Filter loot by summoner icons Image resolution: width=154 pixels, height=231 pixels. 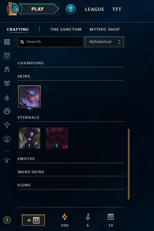[7, 139]
